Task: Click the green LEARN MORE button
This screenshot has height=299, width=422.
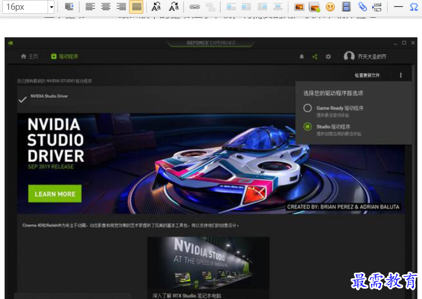Action: pos(55,193)
